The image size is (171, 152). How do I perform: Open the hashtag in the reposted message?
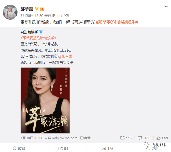[38, 38]
